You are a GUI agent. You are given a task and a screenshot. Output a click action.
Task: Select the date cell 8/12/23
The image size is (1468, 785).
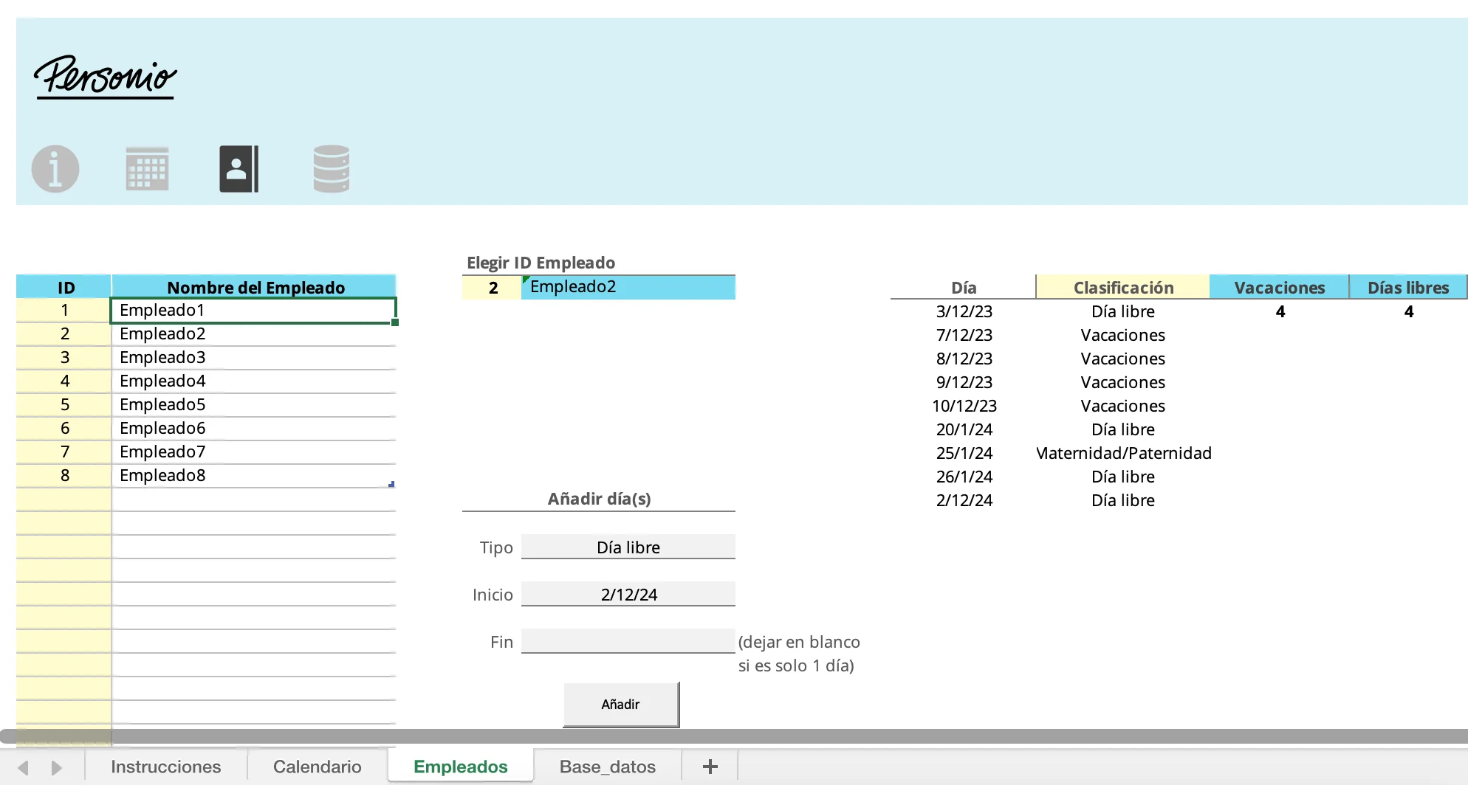pyautogui.click(x=964, y=359)
